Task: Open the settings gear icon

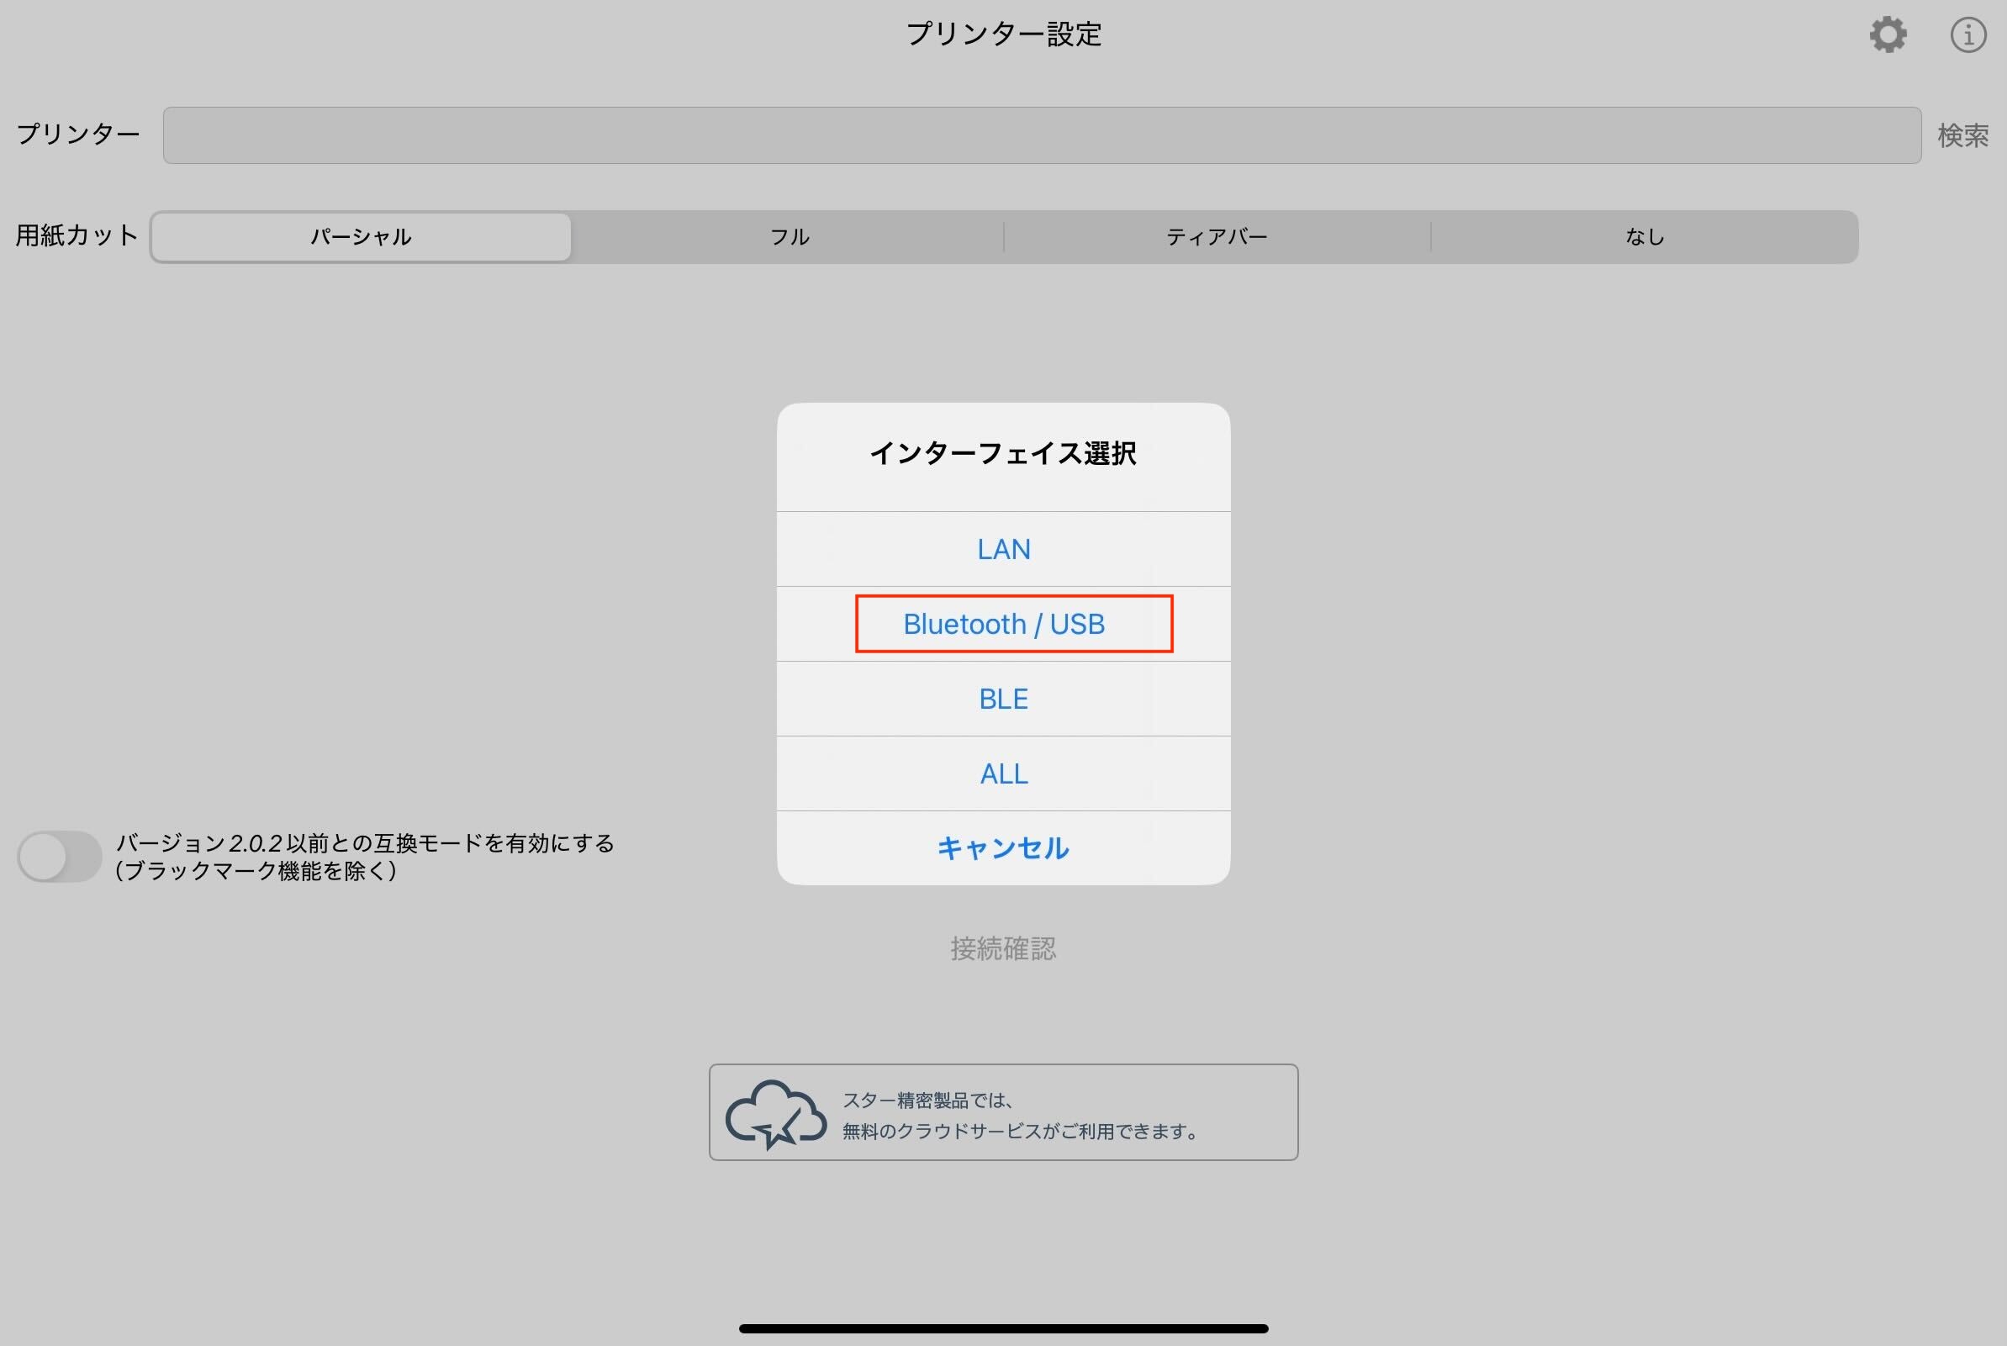Action: click(1888, 35)
